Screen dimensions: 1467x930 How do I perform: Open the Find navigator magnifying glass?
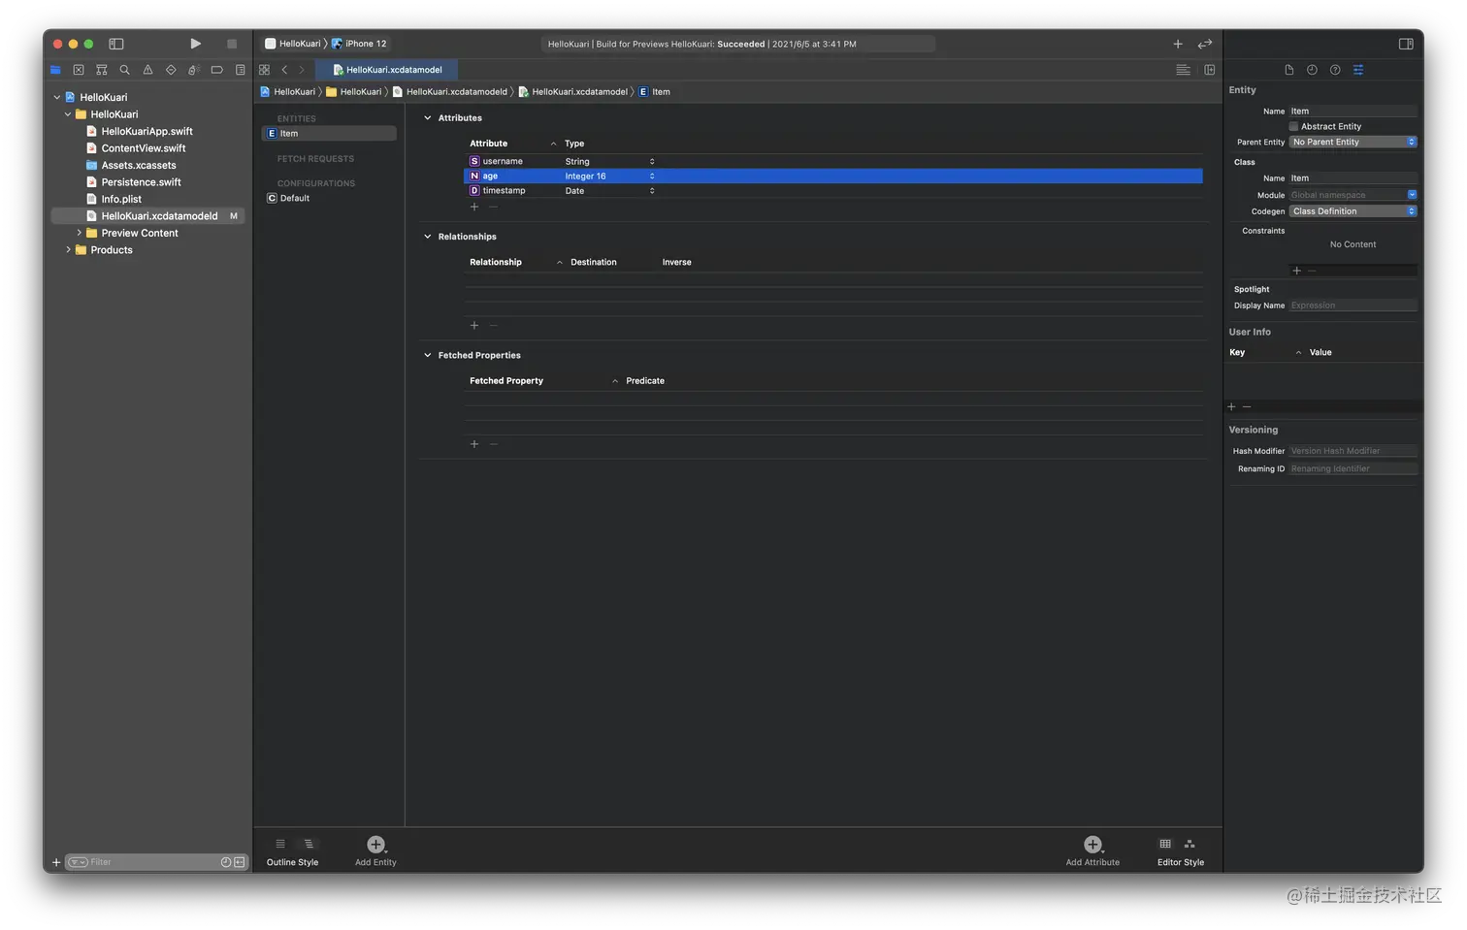tap(124, 70)
